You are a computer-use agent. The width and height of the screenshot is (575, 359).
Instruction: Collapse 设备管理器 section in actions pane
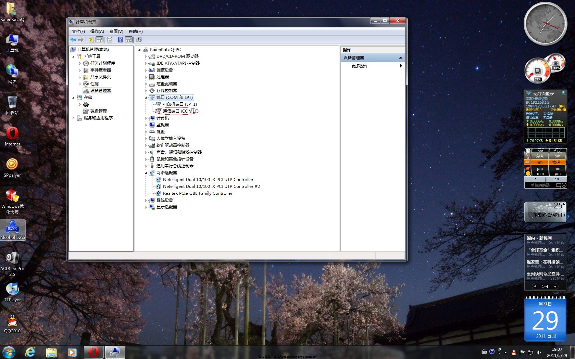401,58
